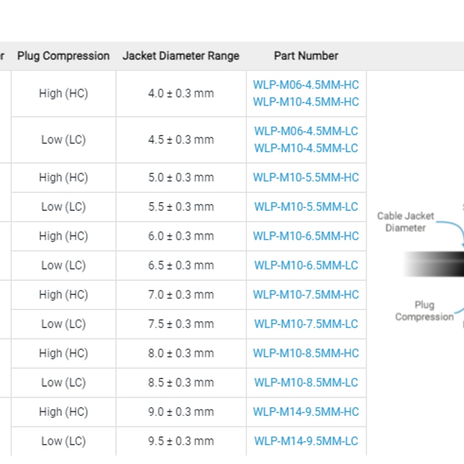
Task: Click the 4.5 ± 0.3 mm cell
Action: pyautogui.click(x=181, y=140)
